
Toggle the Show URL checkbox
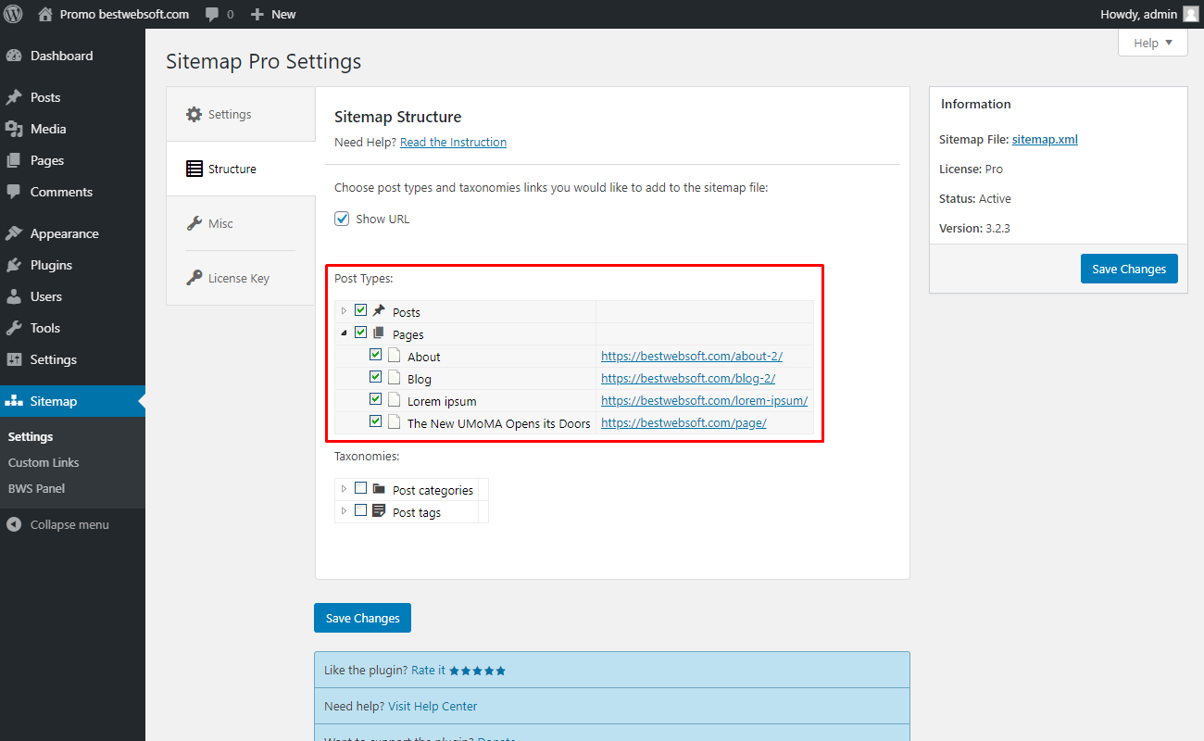click(342, 219)
